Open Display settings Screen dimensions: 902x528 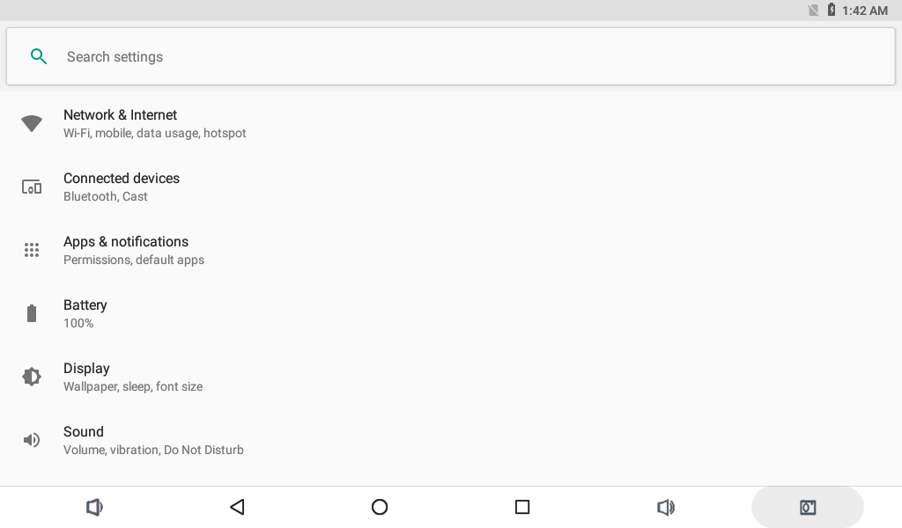click(451, 377)
